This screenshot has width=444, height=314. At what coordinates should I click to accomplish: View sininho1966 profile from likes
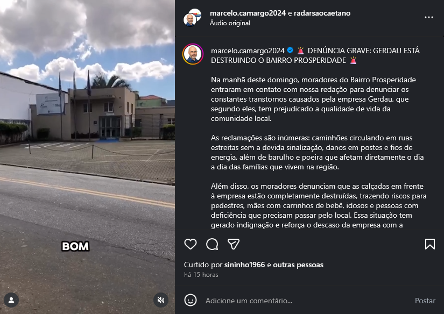[245, 265]
